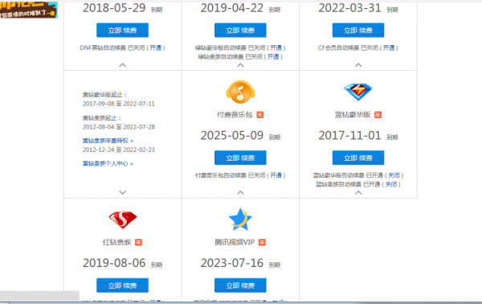Click the 年 badge beside 红钻贵族

pos(139,242)
